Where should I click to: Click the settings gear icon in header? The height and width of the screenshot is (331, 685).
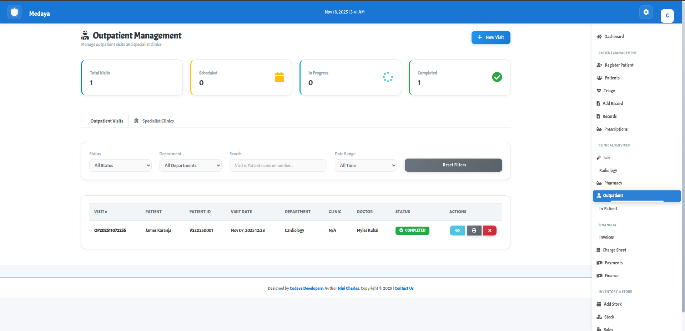(646, 12)
